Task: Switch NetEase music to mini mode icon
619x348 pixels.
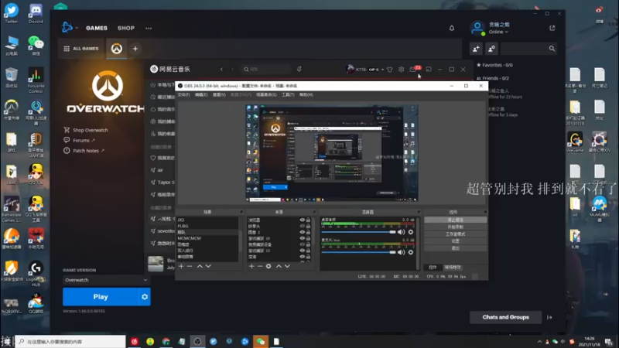Action: (429, 70)
